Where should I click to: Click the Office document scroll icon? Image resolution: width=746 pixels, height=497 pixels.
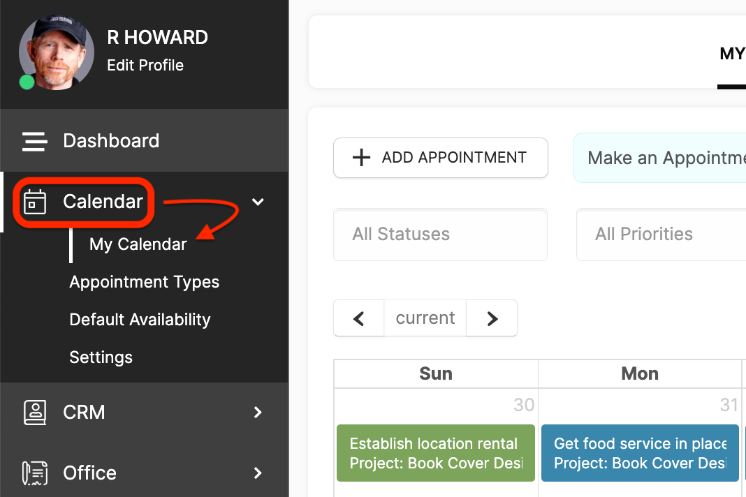tap(35, 473)
